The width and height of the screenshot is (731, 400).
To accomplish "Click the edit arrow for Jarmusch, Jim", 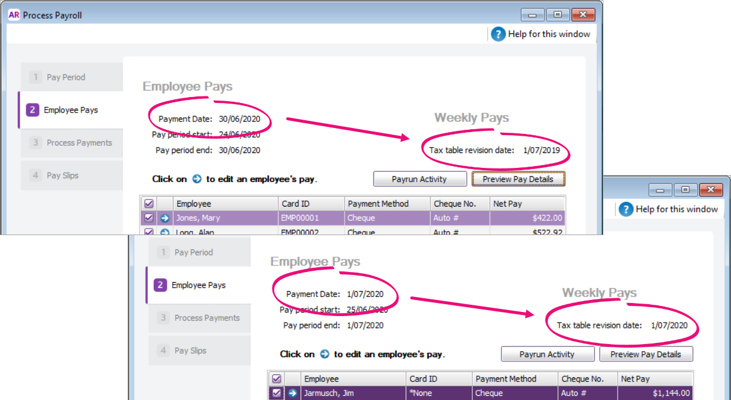I will tap(293, 393).
